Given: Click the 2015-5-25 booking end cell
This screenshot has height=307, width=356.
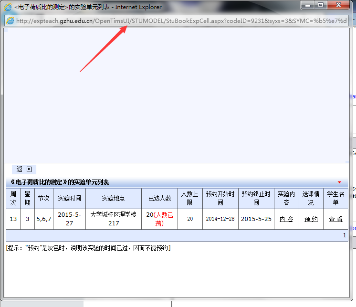Looking at the screenshot, I should [256, 219].
